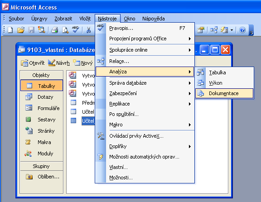Image resolution: width=261 pixels, height=202 pixels.
Task: Choose Ovládací prvky ActiveX entry
Action: 145,136
